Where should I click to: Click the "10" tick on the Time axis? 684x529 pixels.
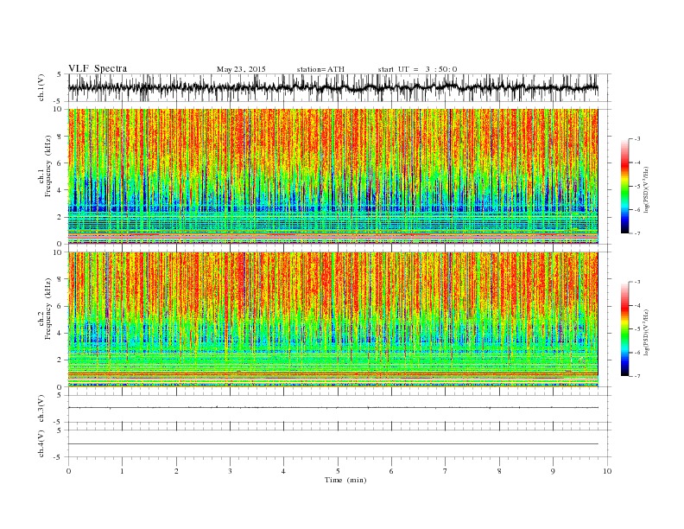click(x=607, y=471)
